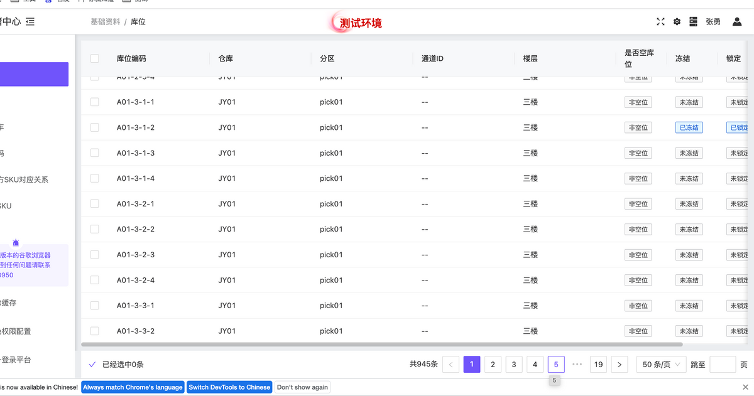Check the row A01-3-2-2

pos(95,229)
